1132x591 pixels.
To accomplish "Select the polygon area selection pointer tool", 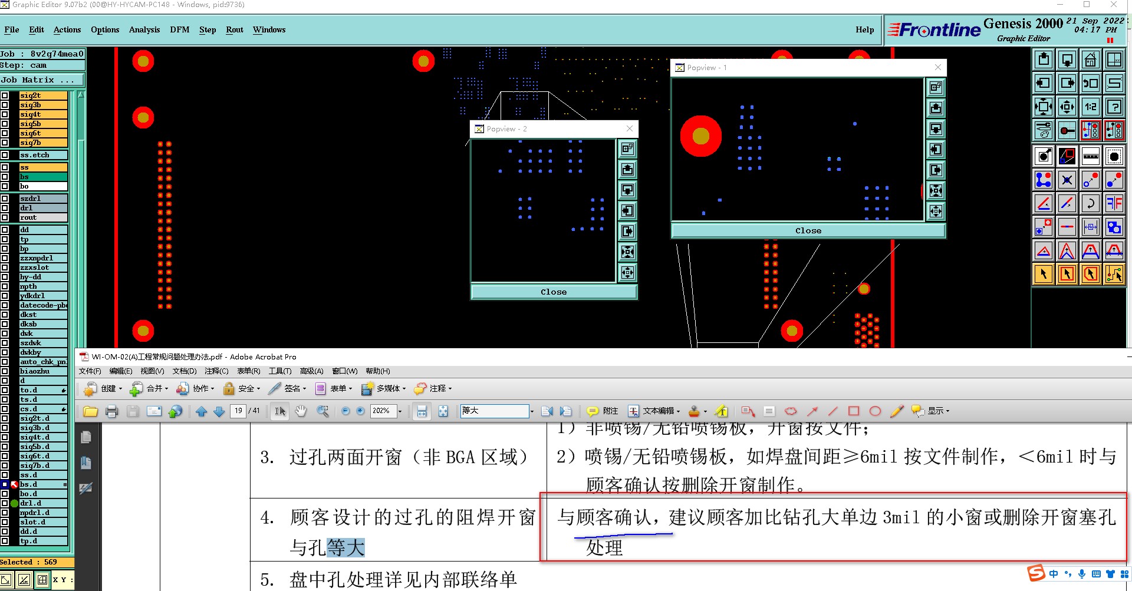I will [1090, 273].
